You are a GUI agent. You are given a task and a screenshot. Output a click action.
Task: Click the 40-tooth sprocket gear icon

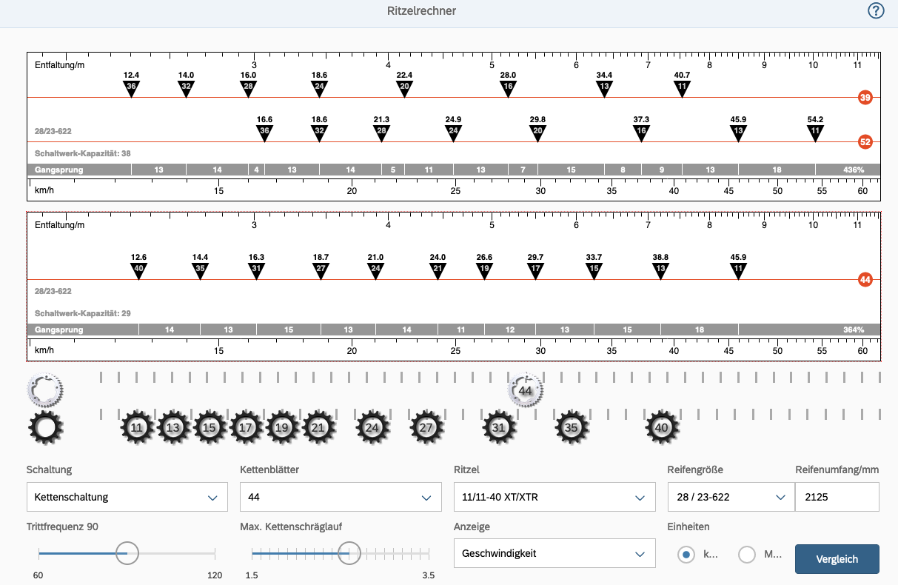[662, 428]
